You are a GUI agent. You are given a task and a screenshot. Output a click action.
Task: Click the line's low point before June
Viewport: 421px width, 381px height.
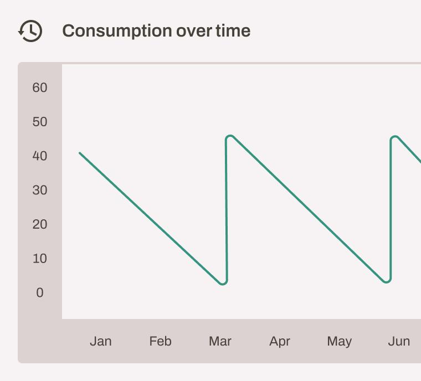click(387, 281)
